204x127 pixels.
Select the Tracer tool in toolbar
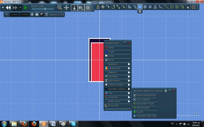pyautogui.click(x=182, y=7)
